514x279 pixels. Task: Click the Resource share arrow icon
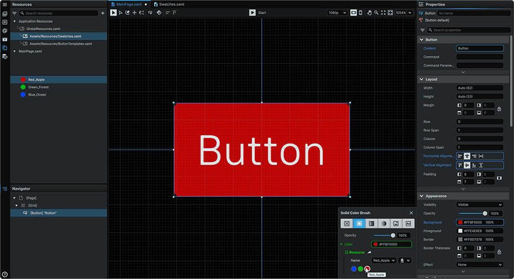pos(370,253)
